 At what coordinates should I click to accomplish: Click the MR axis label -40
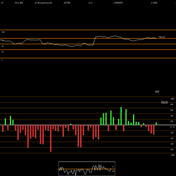click(x=172, y=138)
